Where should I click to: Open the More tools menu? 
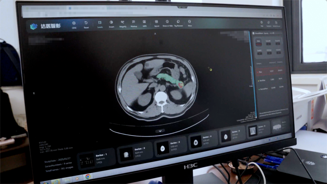pyautogui.click(x=190, y=23)
